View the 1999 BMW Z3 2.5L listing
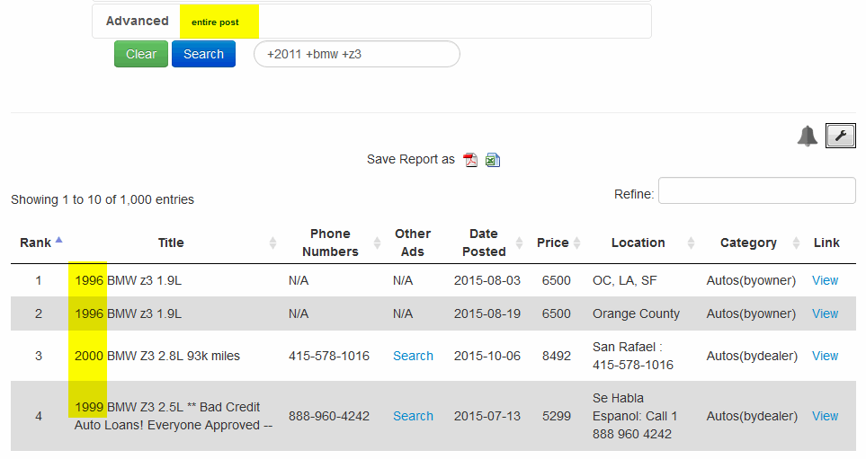The width and height of the screenshot is (866, 459). tap(826, 416)
